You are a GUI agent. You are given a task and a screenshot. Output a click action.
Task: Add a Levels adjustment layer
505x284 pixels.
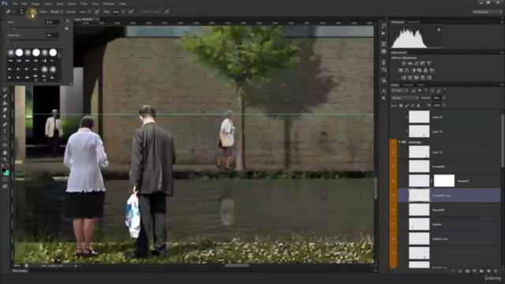410,63
